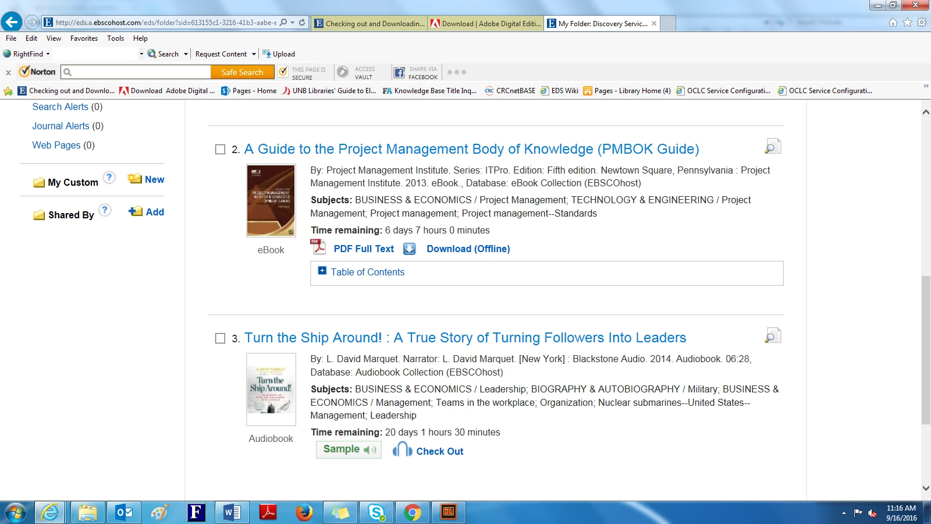Switch to Checking out and Downloading tab
This screenshot has width=931, height=524.
(x=369, y=23)
